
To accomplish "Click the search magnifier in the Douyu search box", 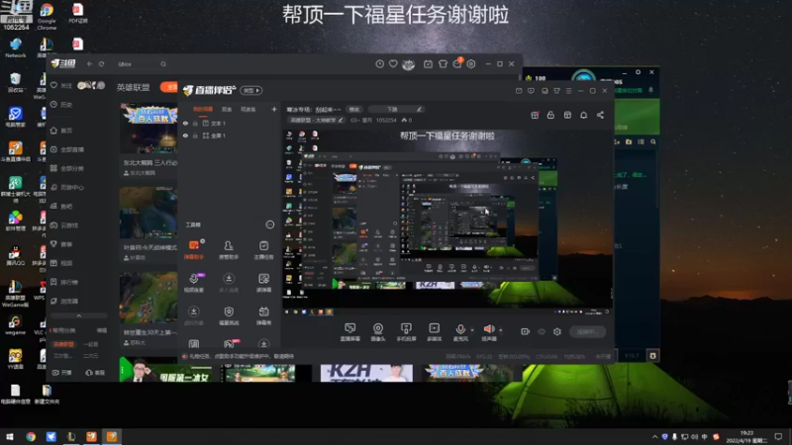I will click(x=163, y=64).
